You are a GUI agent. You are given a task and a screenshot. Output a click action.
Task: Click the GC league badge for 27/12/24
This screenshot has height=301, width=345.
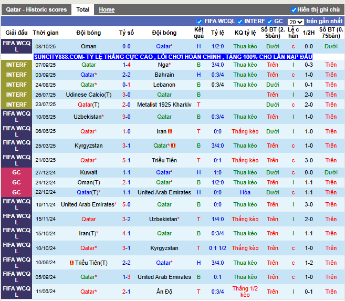pyautogui.click(x=16, y=172)
